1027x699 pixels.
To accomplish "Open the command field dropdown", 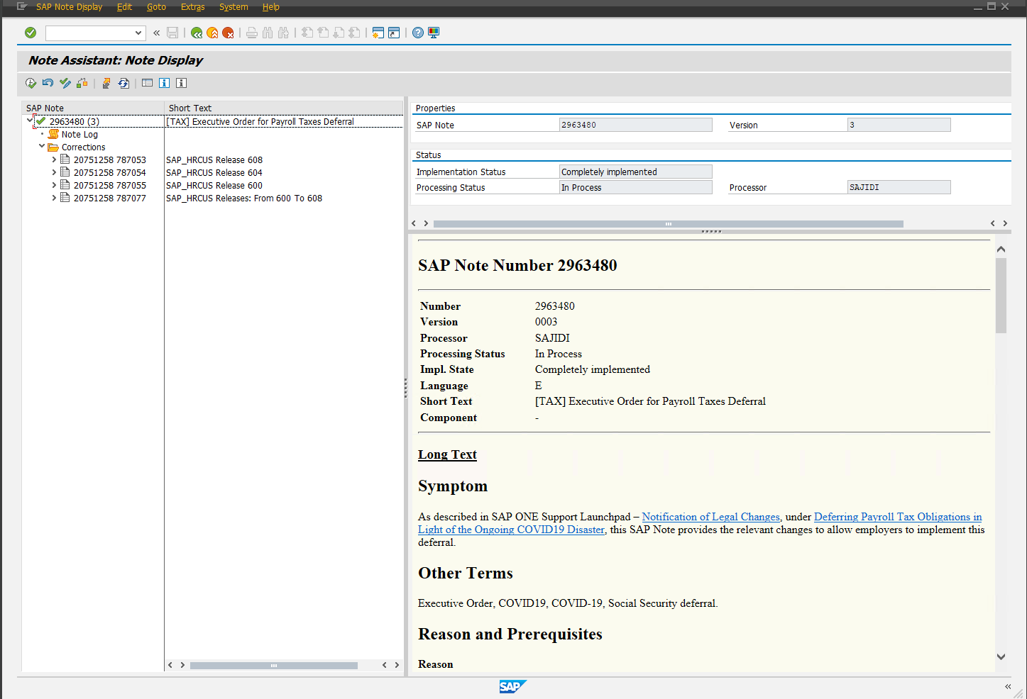I will tap(138, 33).
